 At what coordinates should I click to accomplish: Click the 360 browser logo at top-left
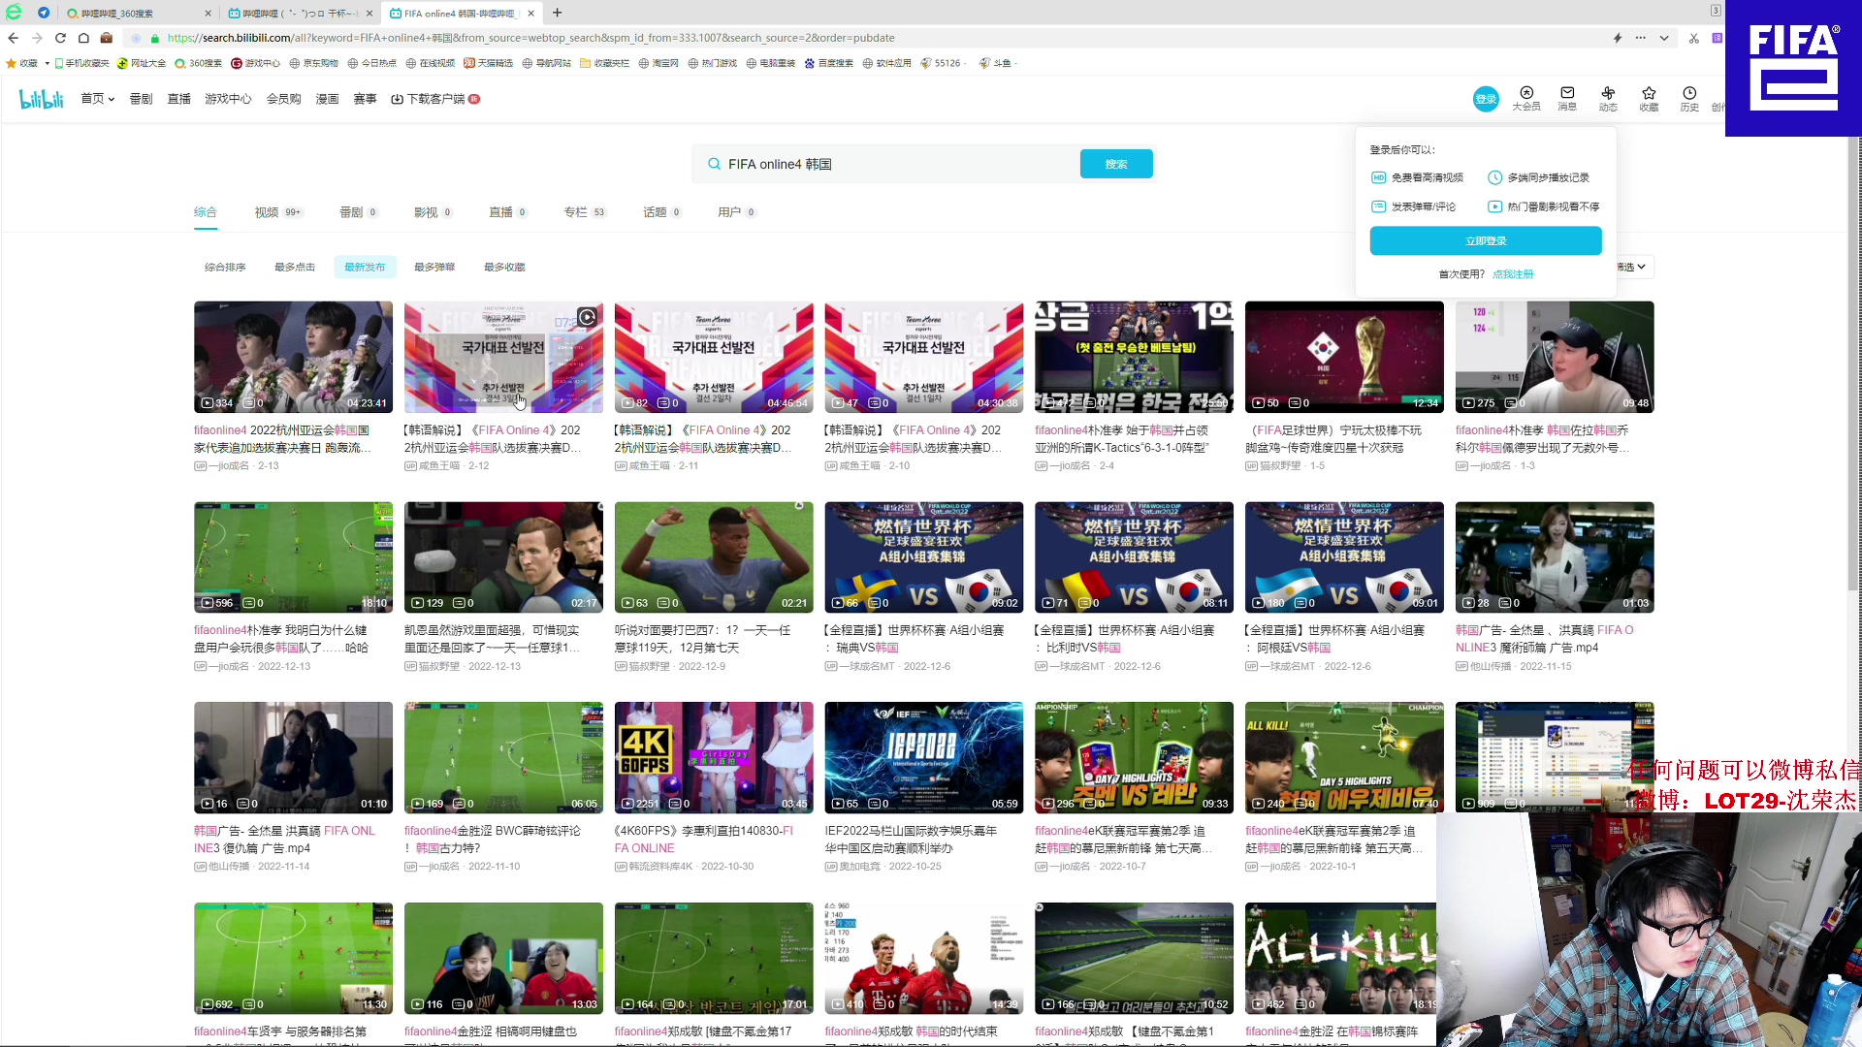tap(14, 13)
